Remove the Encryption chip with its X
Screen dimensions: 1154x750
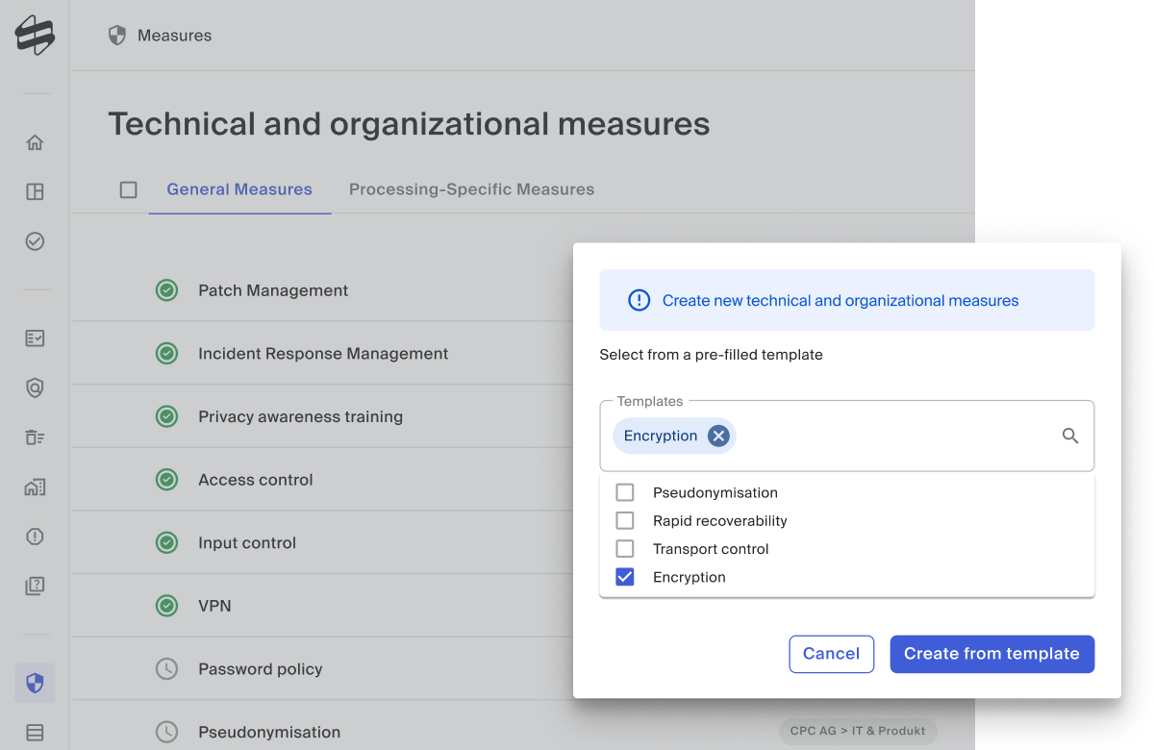pos(718,436)
